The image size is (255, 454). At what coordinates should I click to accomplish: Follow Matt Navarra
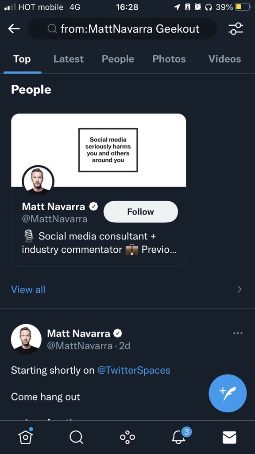pos(141,211)
